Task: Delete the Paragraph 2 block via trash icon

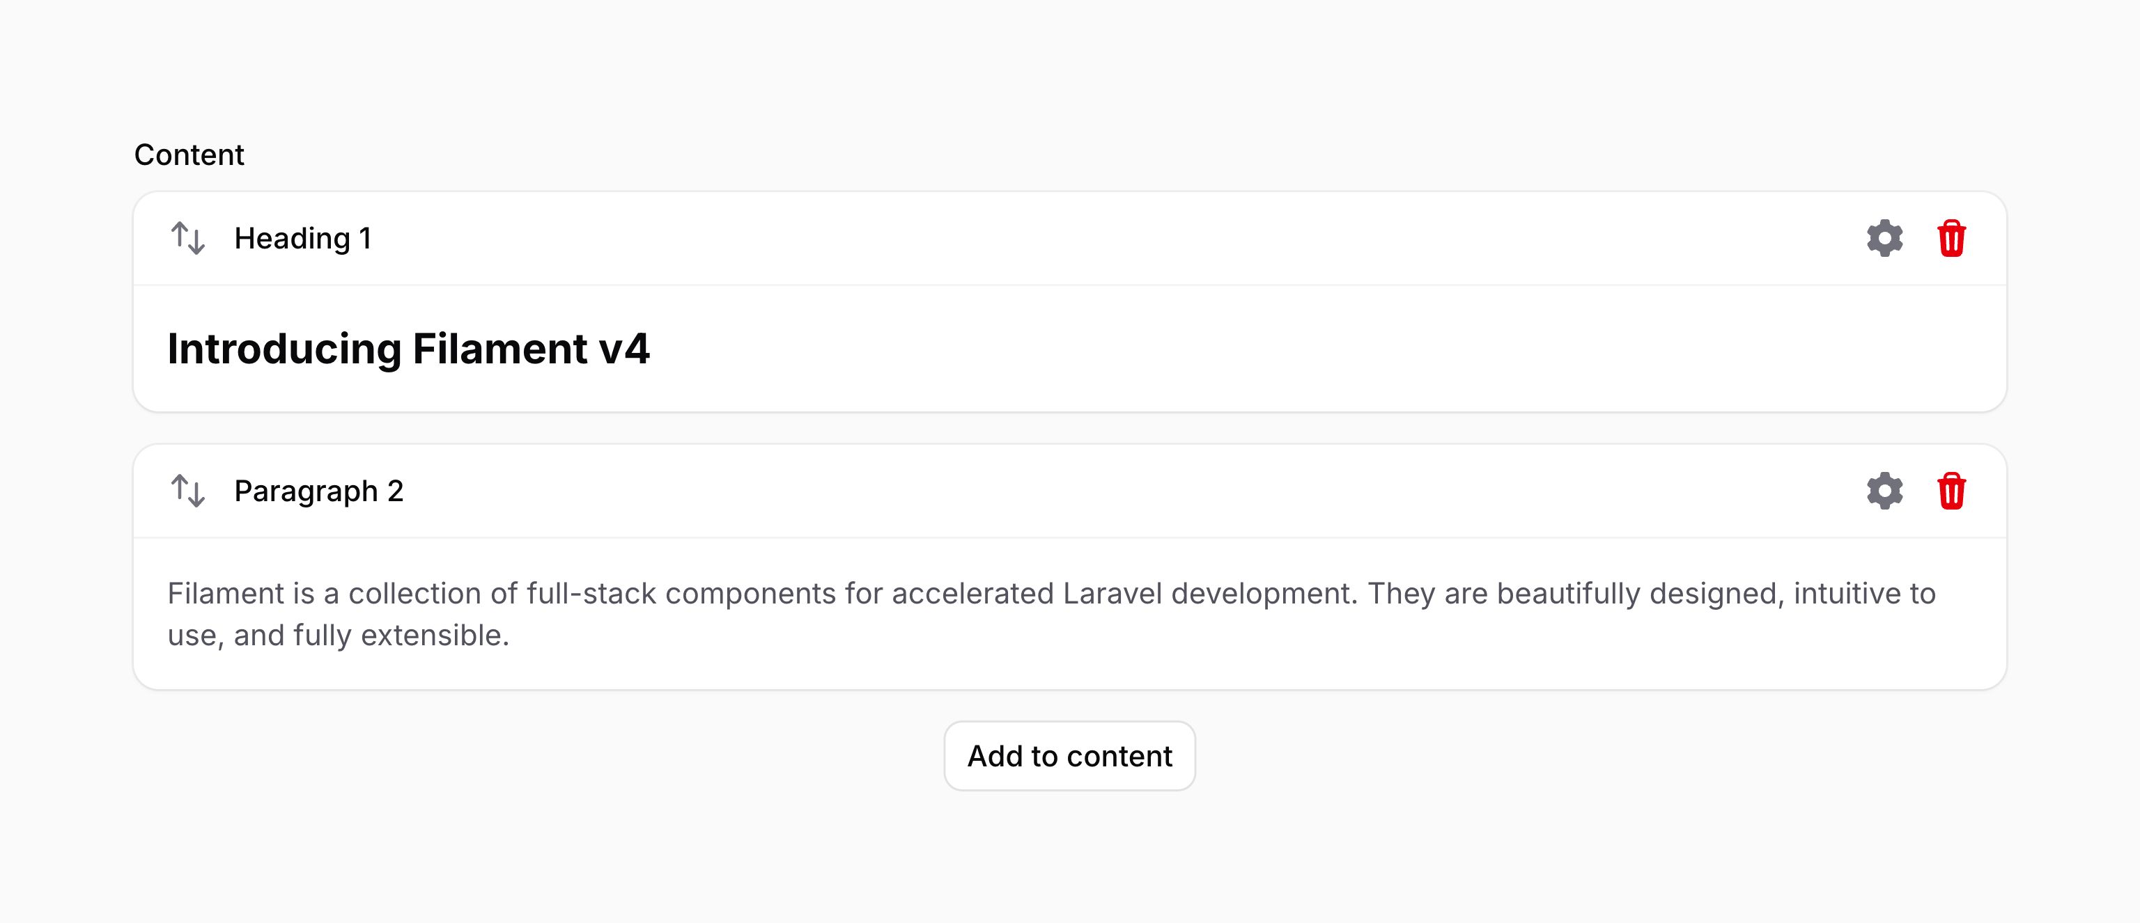Action: [x=1951, y=491]
